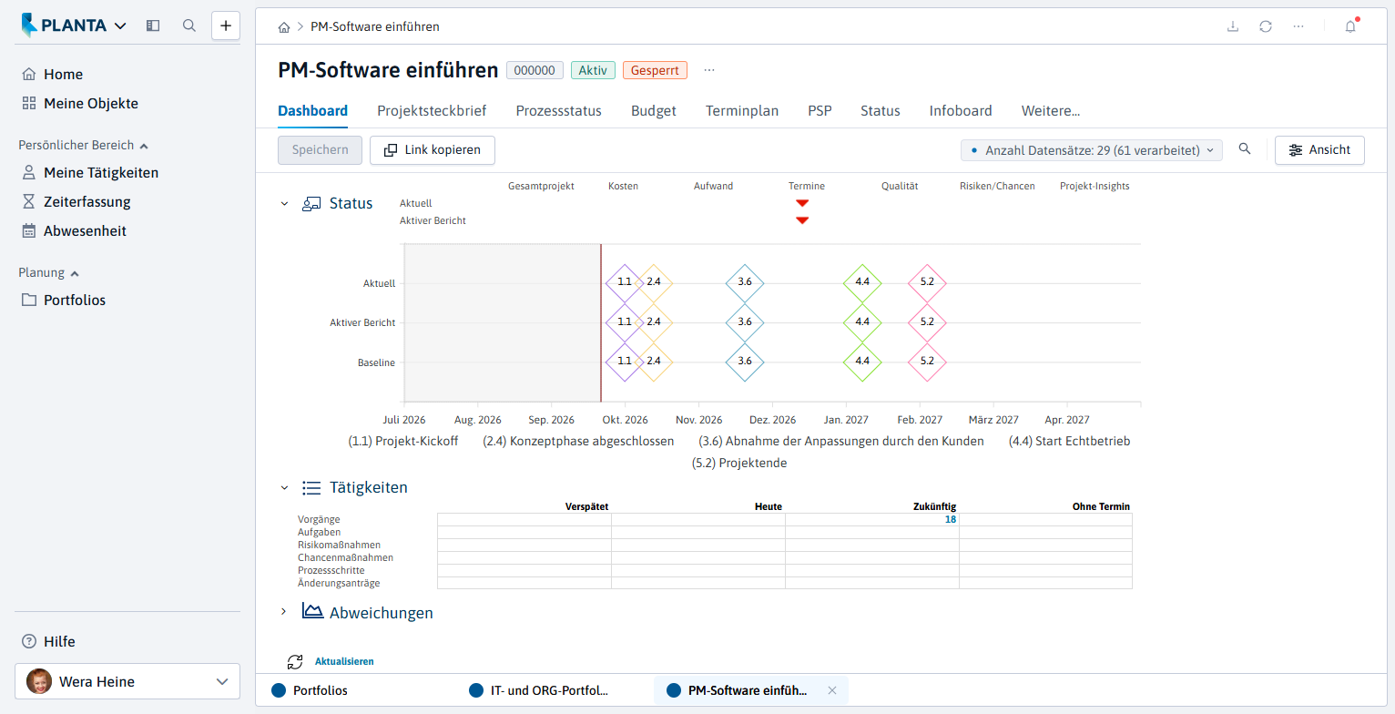Close the PM-Software einführen bottom tab

tap(831, 690)
